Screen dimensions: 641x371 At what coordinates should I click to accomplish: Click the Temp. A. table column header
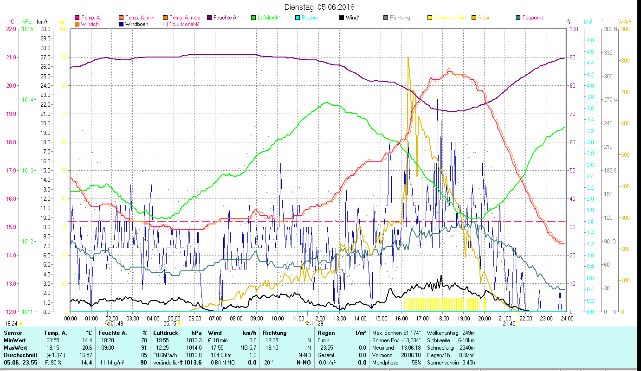(x=56, y=333)
